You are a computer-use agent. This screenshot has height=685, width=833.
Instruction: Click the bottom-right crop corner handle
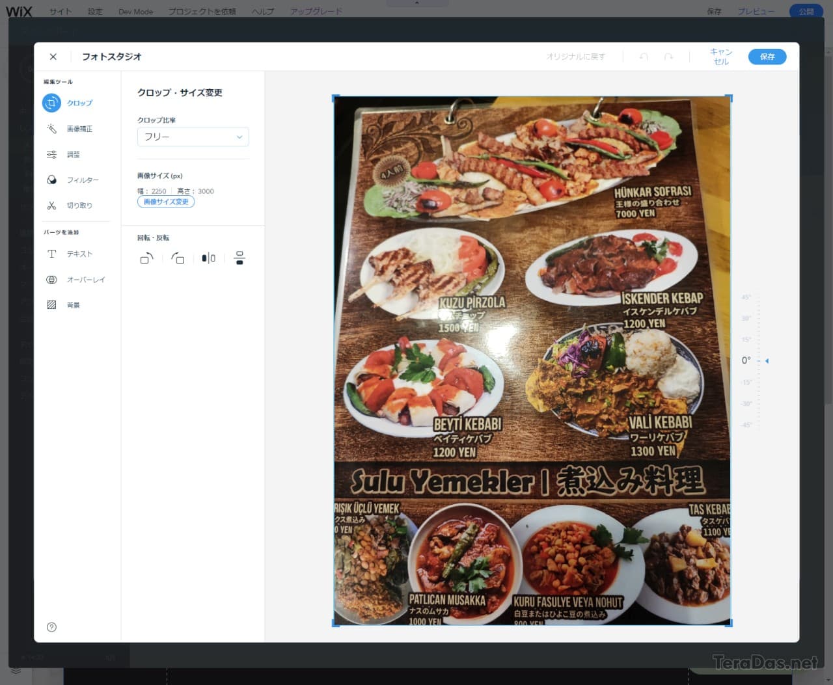(x=730, y=623)
